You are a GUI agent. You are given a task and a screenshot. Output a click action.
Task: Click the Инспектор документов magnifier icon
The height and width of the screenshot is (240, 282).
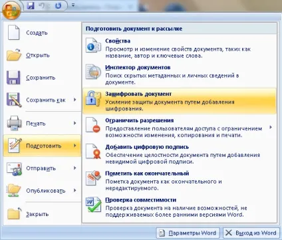tap(93, 72)
